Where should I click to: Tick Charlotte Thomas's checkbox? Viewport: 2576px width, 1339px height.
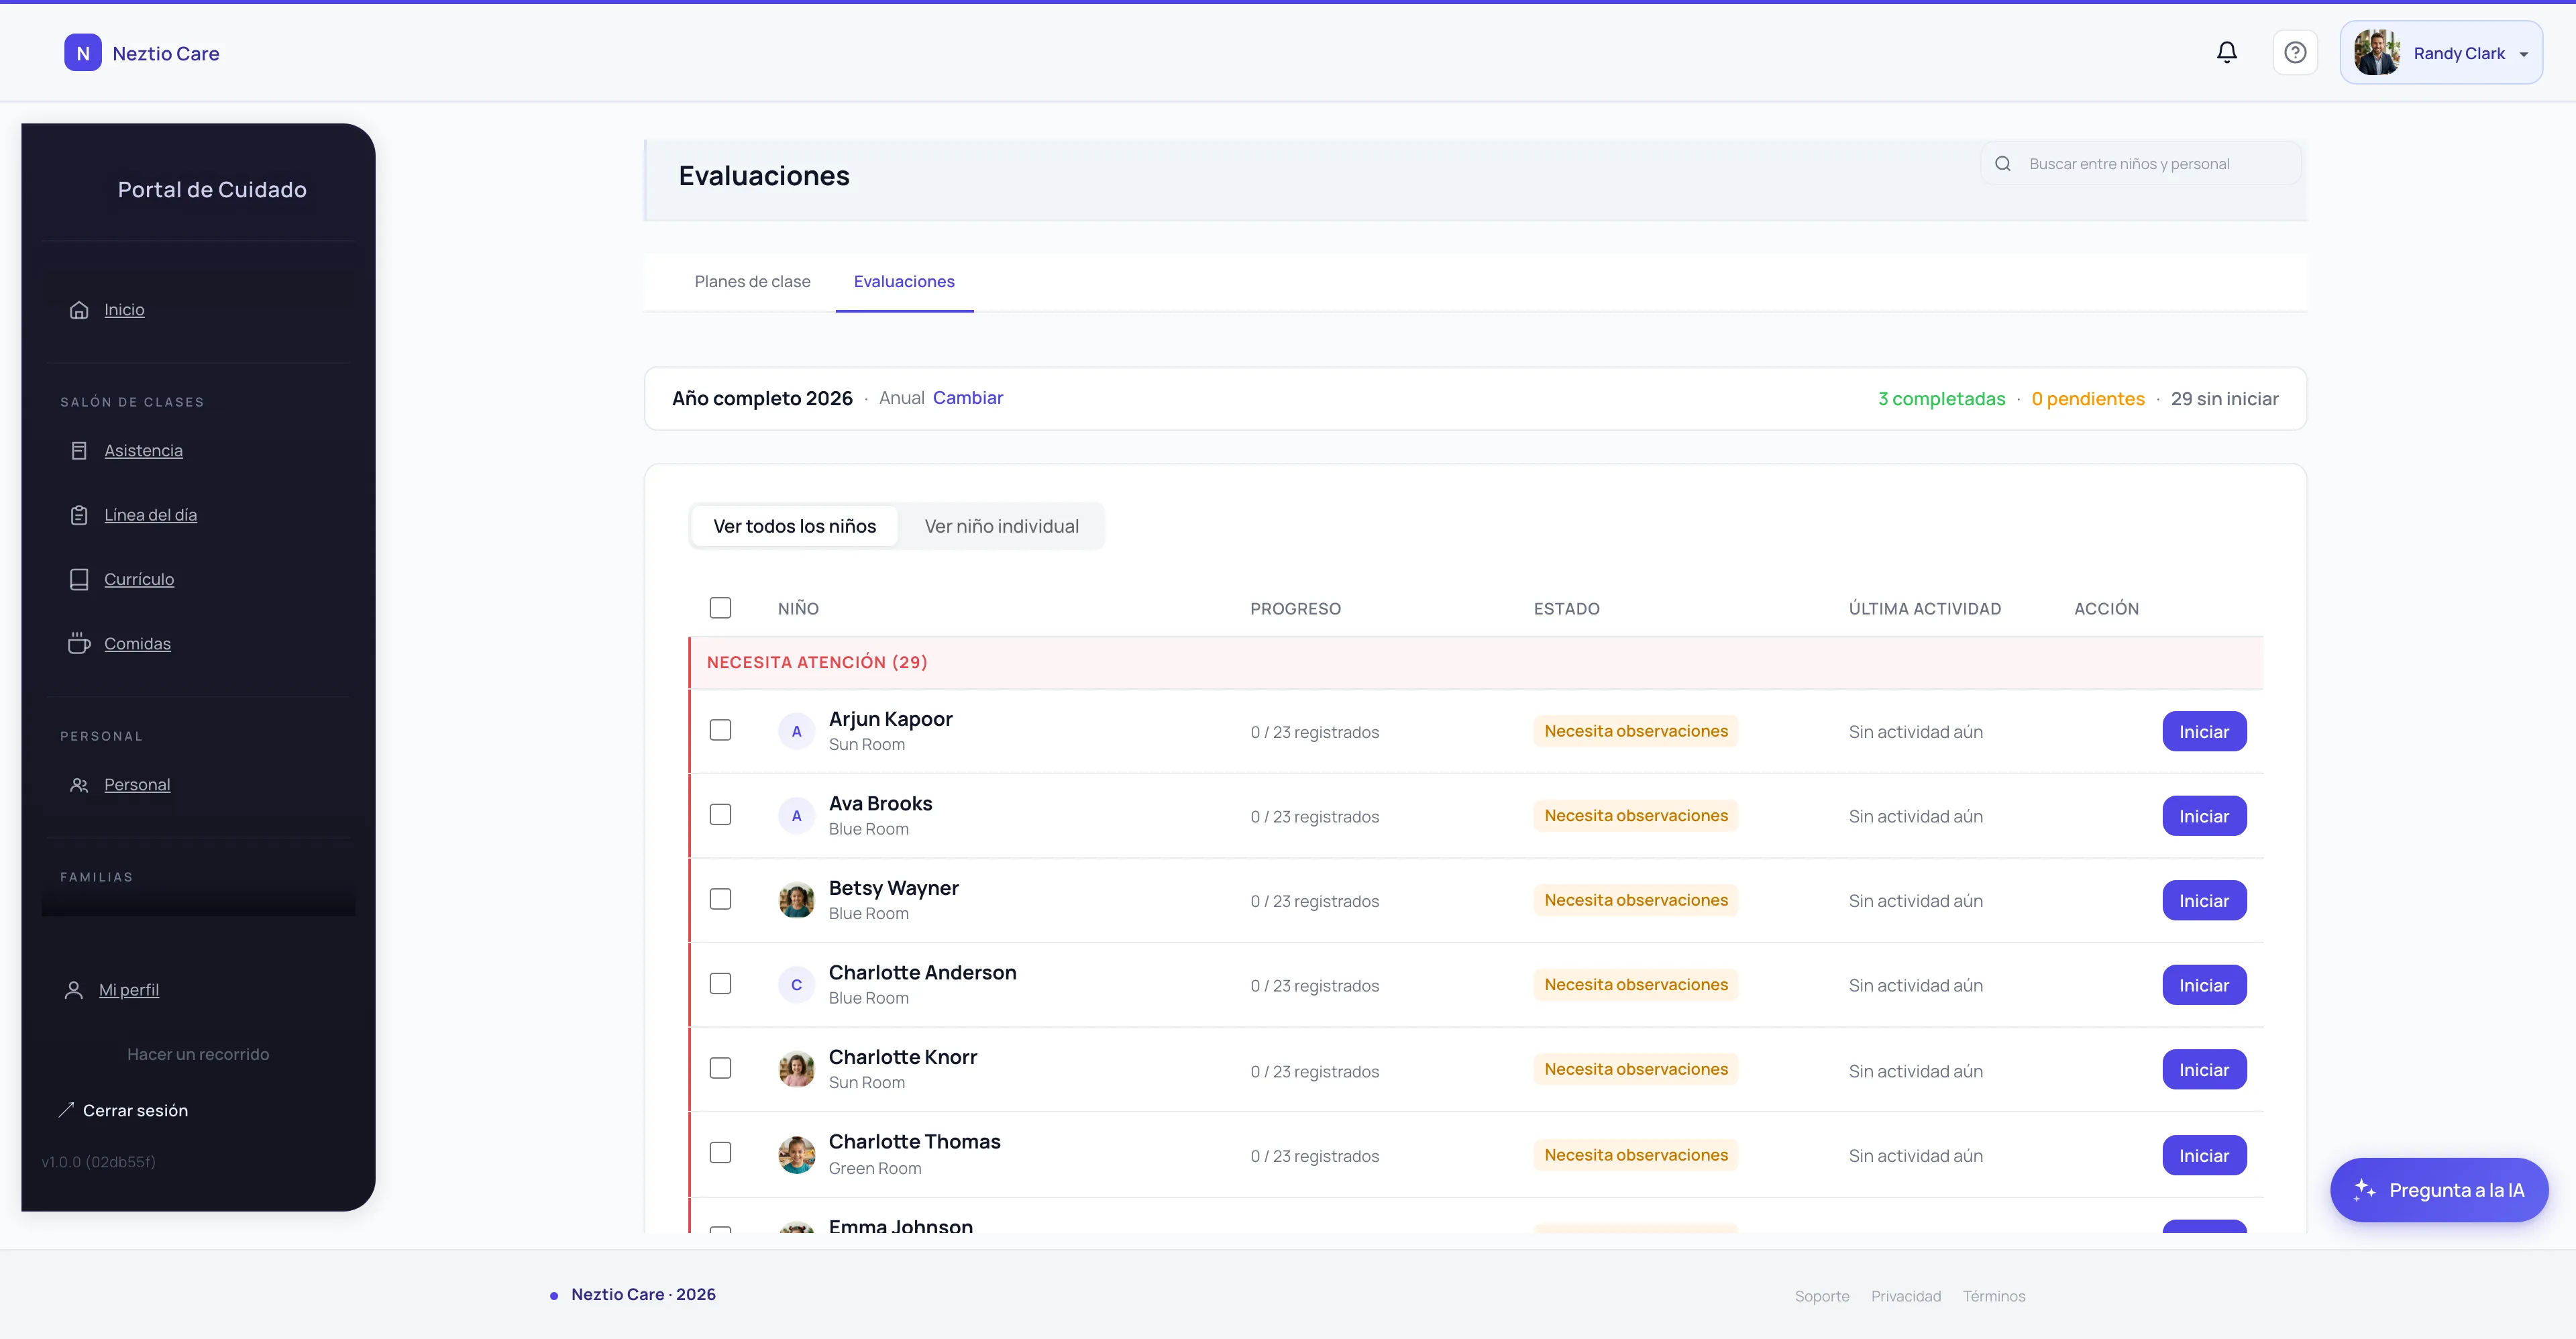pos(720,1153)
